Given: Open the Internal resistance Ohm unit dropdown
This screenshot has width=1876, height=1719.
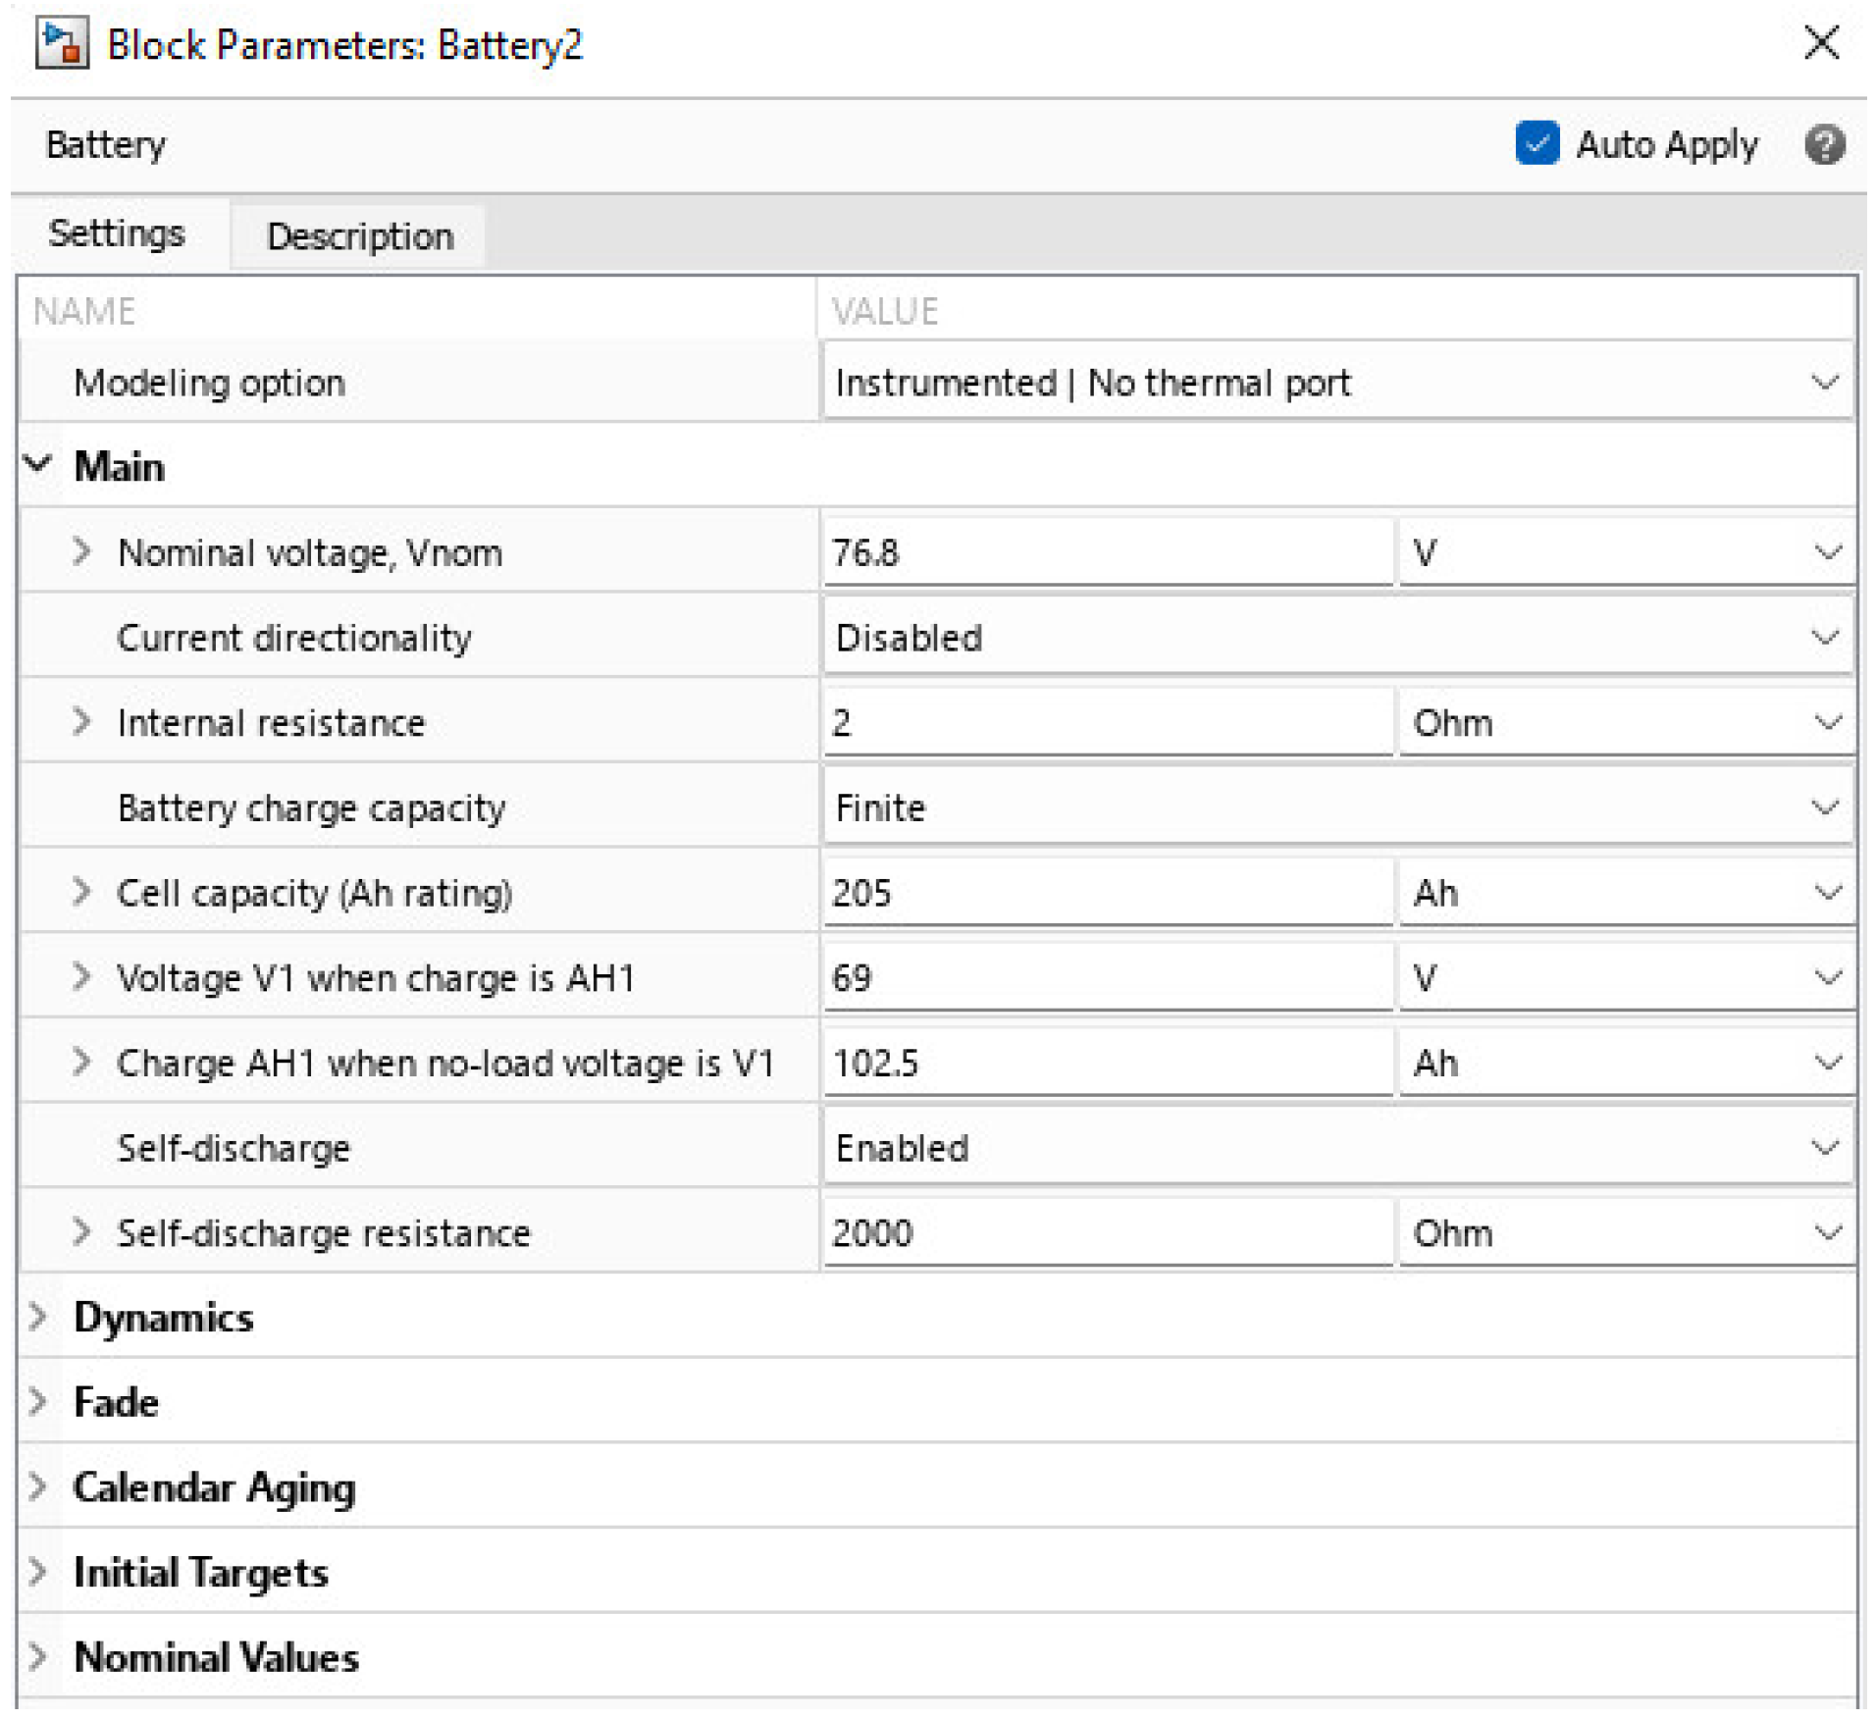Looking at the screenshot, I should (x=1626, y=723).
